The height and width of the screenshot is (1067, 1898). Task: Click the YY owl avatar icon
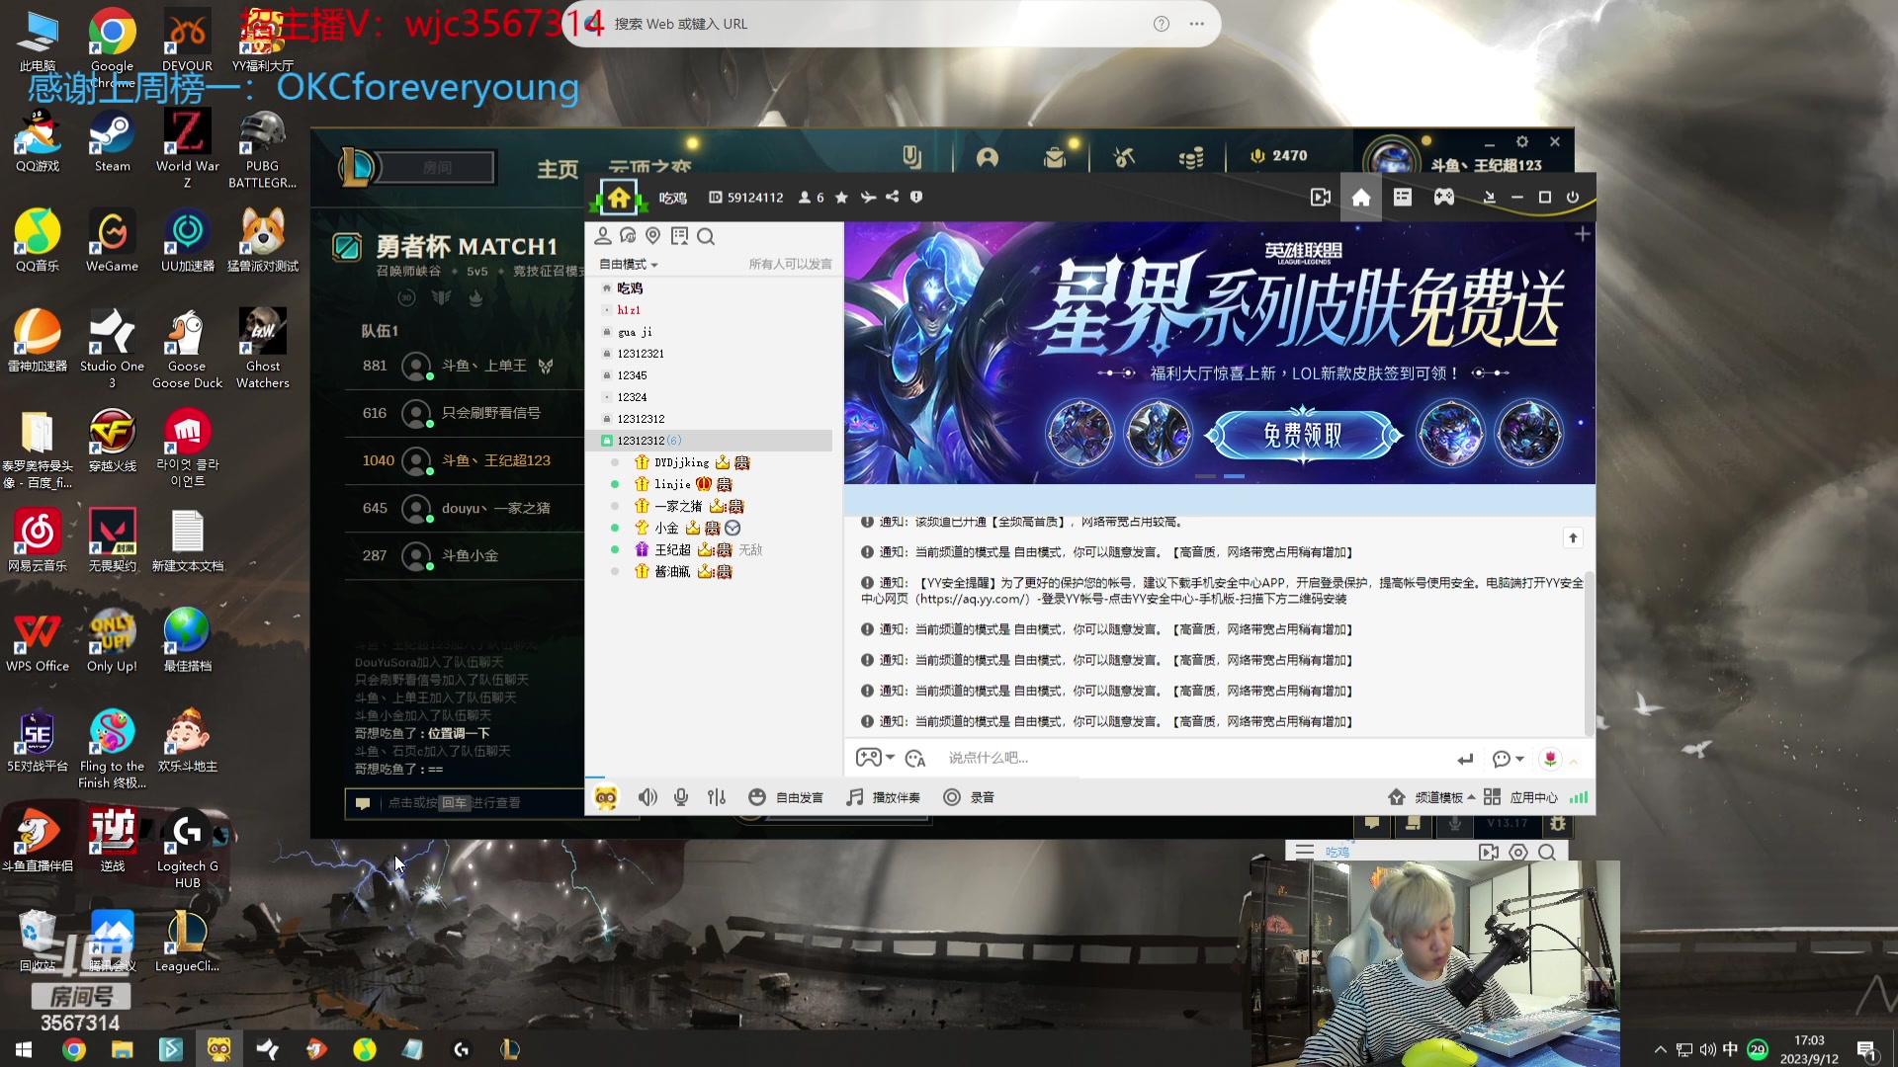(x=606, y=797)
